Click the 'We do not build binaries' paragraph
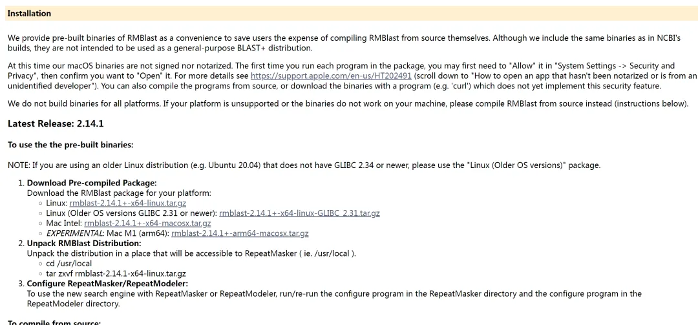This screenshot has height=325, width=698. tap(348, 104)
